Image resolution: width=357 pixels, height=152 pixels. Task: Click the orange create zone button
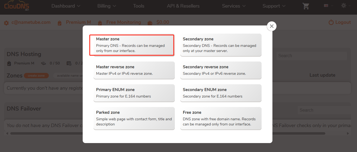coord(36,76)
